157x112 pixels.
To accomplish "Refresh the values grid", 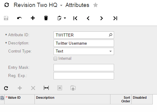I will coord(6,88).
